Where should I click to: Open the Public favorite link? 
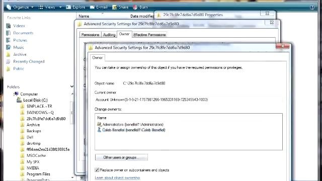tap(19, 69)
